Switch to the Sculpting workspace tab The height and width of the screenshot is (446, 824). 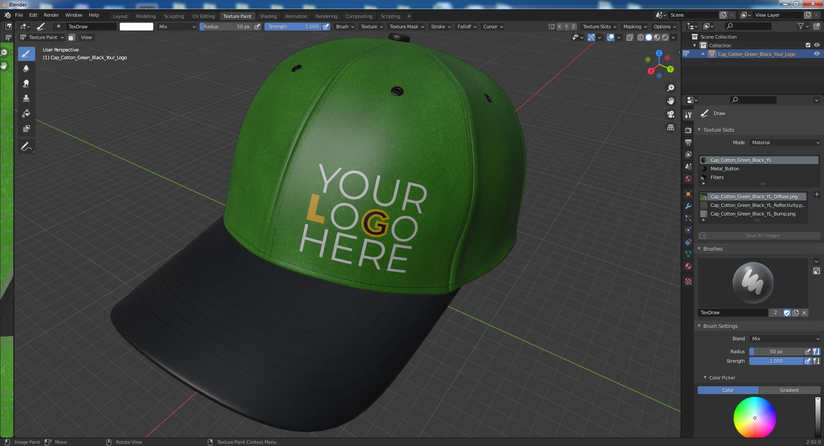pyautogui.click(x=174, y=16)
